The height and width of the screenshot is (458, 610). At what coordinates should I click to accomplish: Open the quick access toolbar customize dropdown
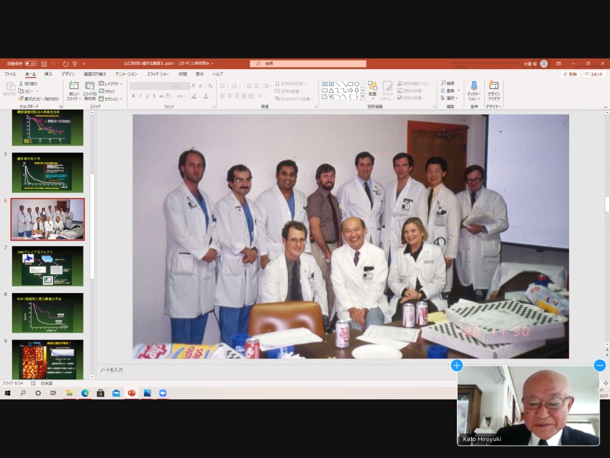coord(84,64)
